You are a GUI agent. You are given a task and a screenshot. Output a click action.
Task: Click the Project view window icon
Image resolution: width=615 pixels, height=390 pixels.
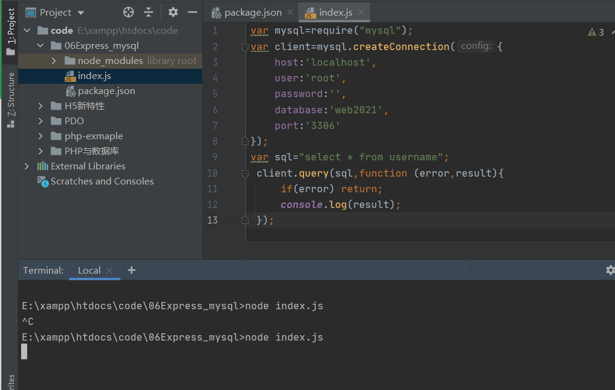(31, 13)
